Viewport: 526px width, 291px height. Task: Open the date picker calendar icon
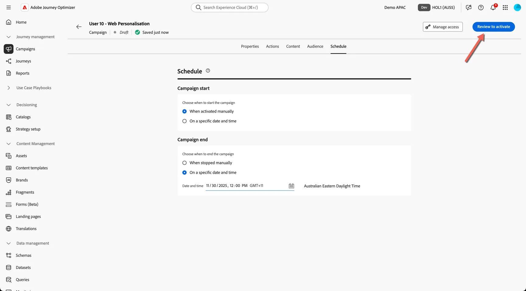[291, 186]
